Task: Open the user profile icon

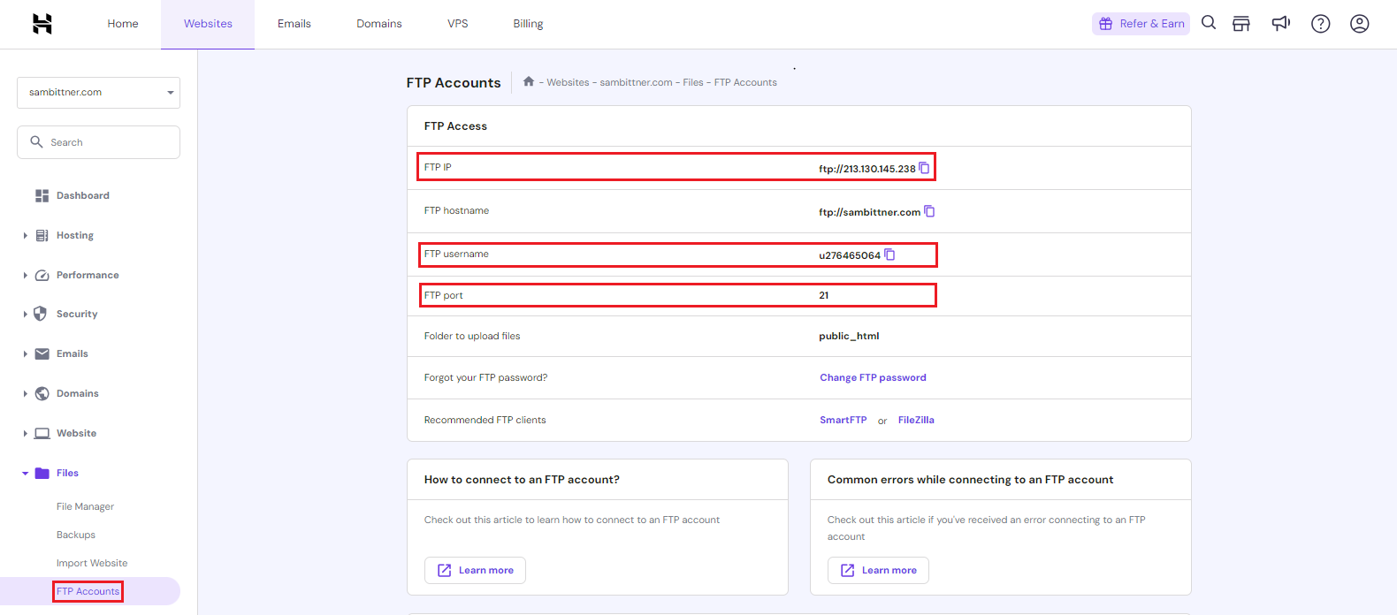Action: point(1359,24)
